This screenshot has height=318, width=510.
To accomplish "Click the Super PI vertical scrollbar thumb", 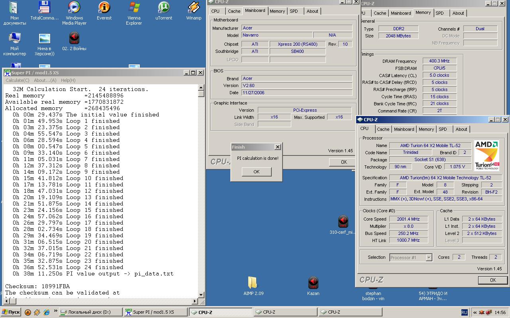I will [x=201, y=94].
